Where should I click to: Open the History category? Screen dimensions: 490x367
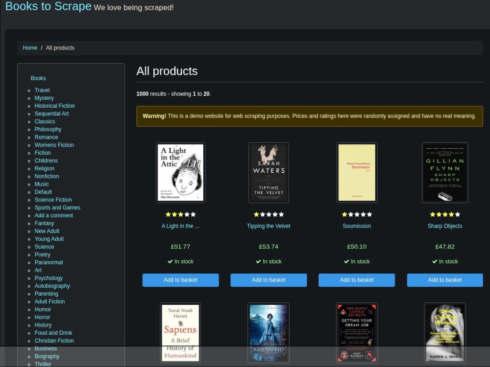pyautogui.click(x=43, y=325)
